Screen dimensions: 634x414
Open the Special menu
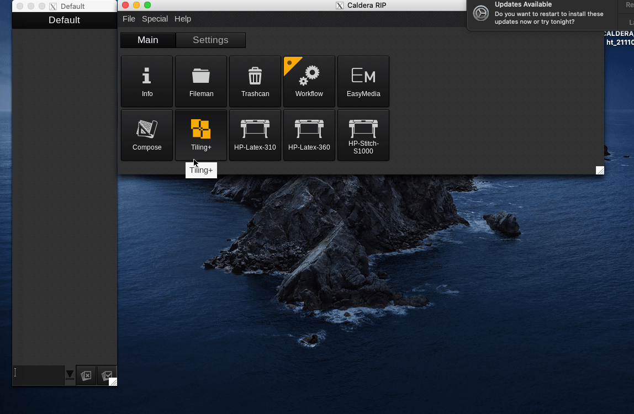pos(155,18)
